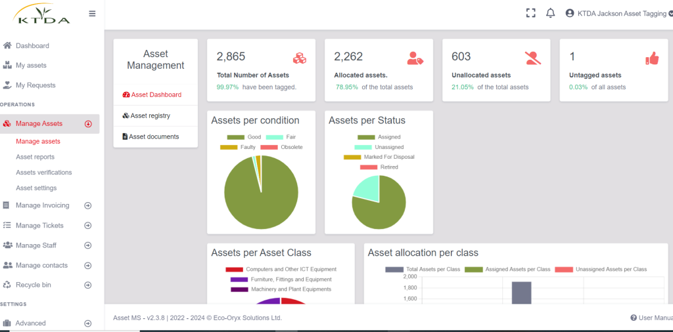Click the Dashboard home icon
Screen dimensions: 673x332
click(x=7, y=46)
